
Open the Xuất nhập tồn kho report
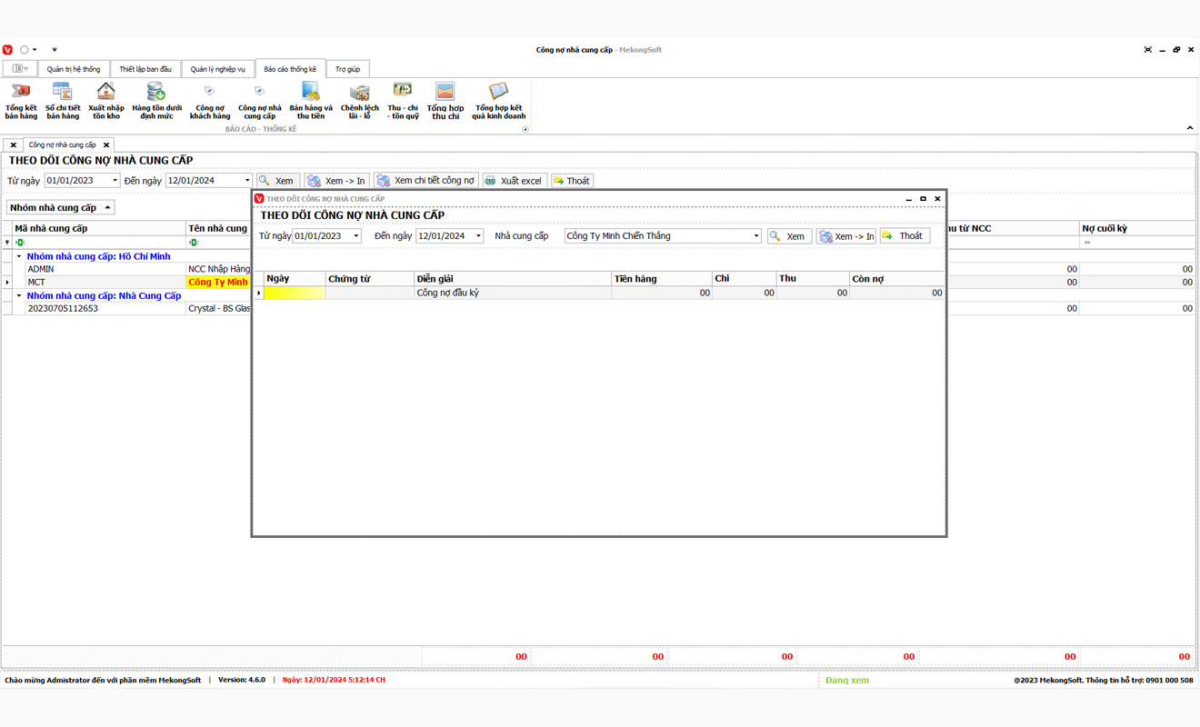click(x=106, y=101)
